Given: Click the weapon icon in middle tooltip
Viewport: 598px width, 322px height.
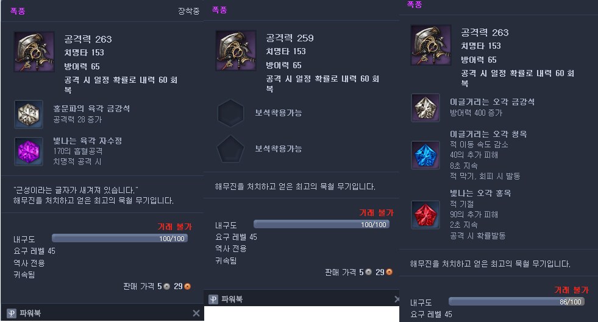Looking at the screenshot, I should (236, 51).
